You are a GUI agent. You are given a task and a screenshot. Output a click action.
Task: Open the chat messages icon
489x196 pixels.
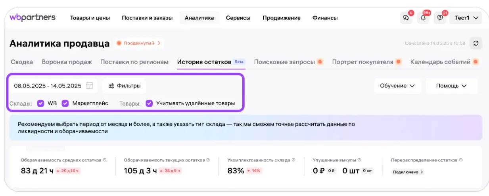click(406, 18)
